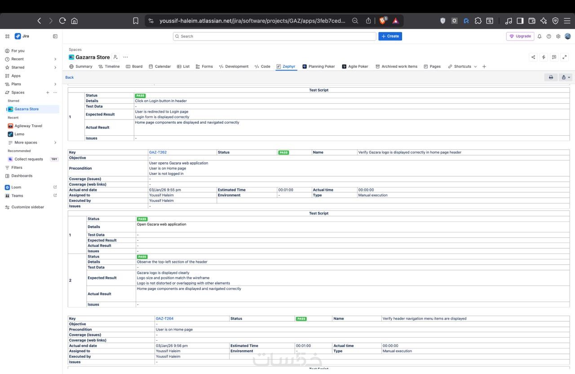575x374 pixels.
Task: Create a new space with plus icon
Action: 48,93
